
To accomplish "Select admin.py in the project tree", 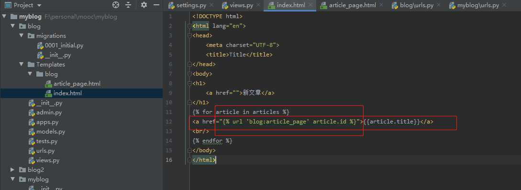I will click(49, 112).
